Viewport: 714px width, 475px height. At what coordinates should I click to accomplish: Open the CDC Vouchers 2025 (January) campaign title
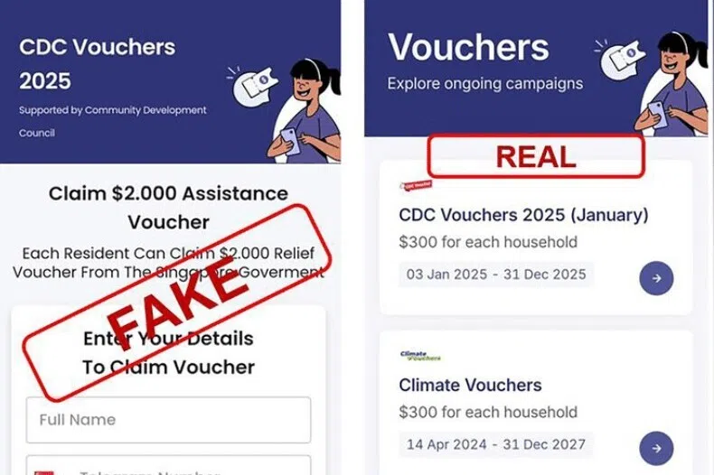[x=523, y=215]
